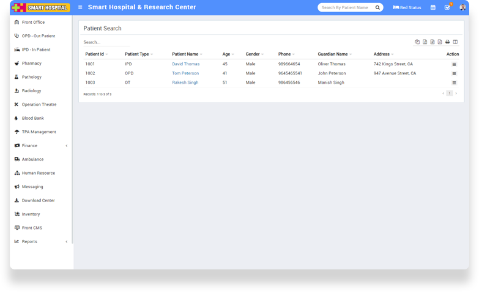Click the Bed Status button
The image size is (479, 292).
(407, 7)
